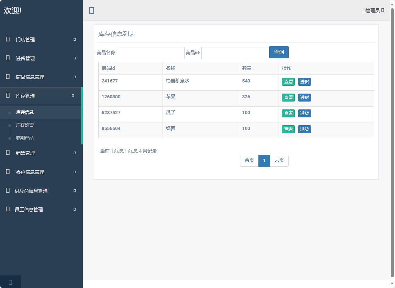The image size is (395, 288).
Task: Select the 商品信息管理 icon
Action: point(7,77)
